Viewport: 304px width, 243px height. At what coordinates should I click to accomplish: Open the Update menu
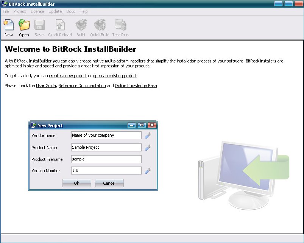coord(55,11)
